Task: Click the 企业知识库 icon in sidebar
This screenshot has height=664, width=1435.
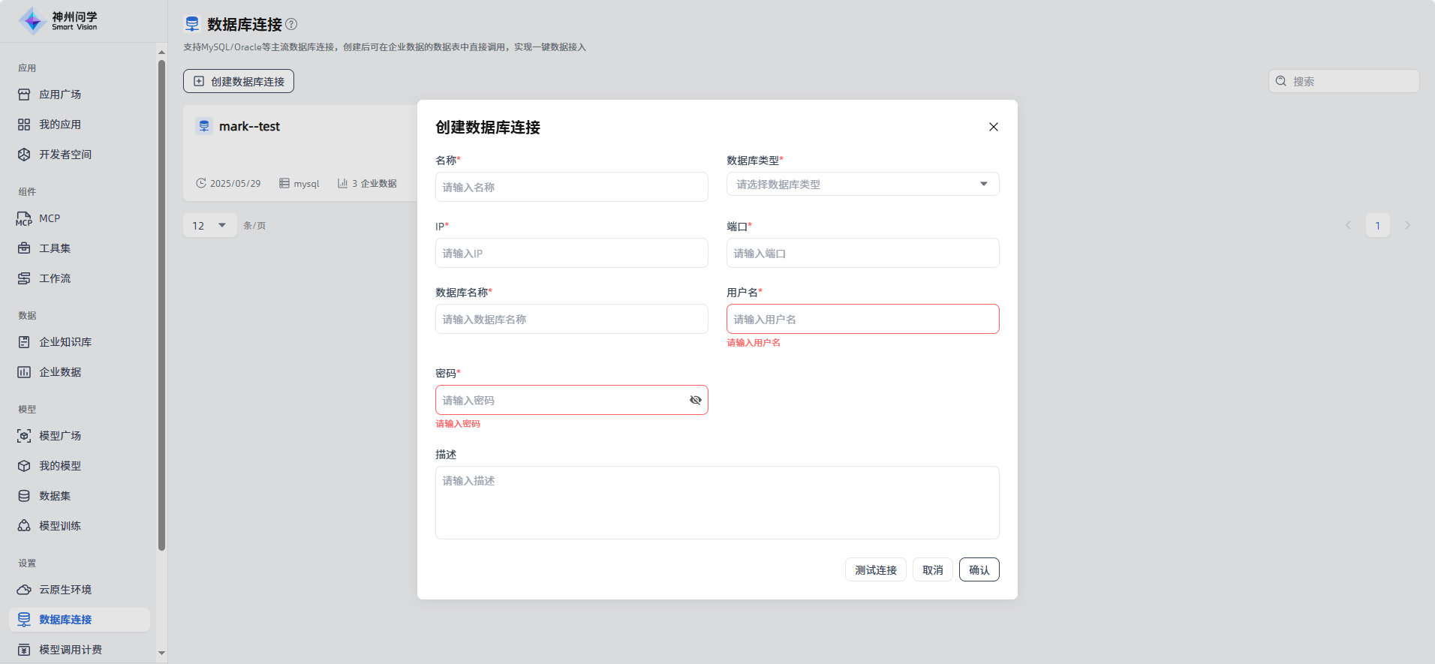Action: coord(24,342)
